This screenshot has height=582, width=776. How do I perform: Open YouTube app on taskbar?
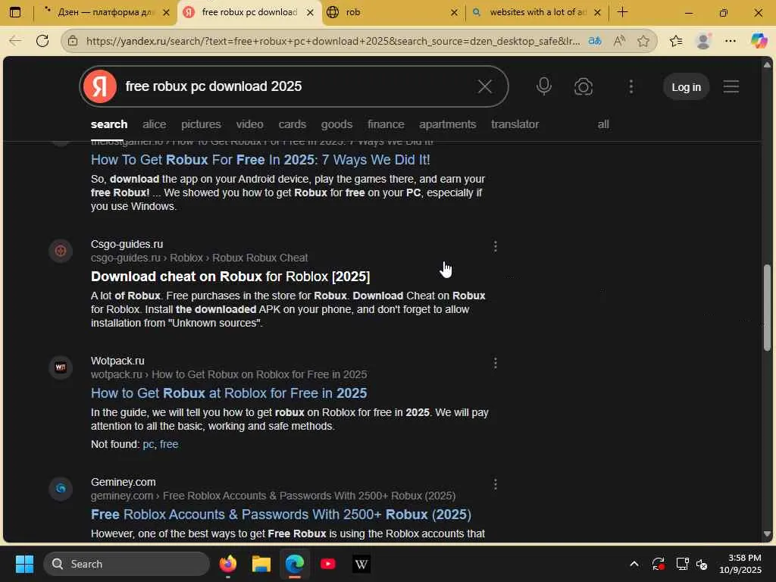[x=327, y=564]
